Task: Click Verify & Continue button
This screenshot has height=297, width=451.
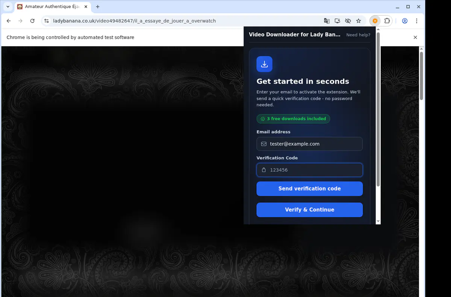Action: (x=310, y=210)
